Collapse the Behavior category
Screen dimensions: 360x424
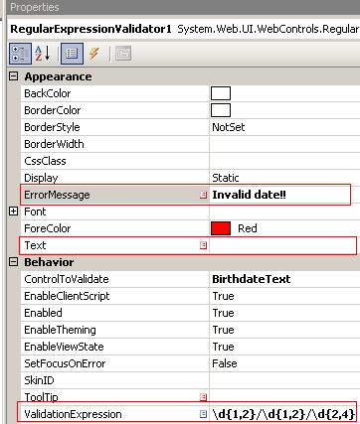point(13,262)
